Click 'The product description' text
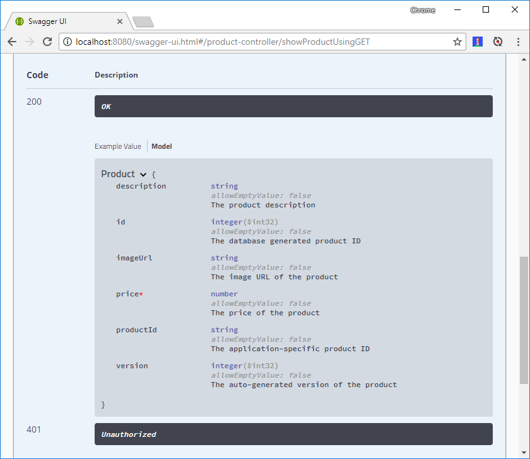Screen dimensions: 530x459 [263, 205]
